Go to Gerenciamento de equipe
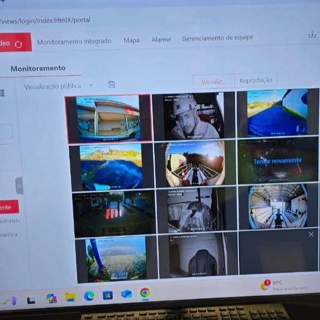The height and width of the screenshot is (320, 320). coord(217,38)
